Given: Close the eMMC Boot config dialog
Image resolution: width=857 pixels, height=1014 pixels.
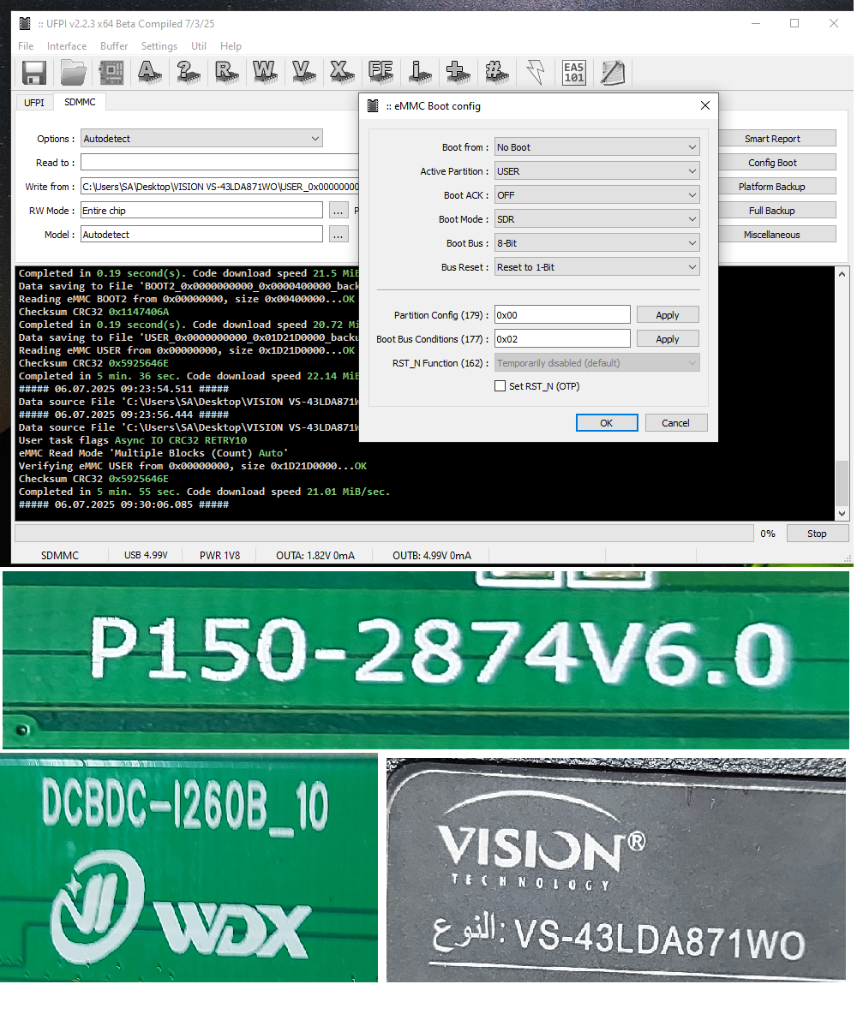Looking at the screenshot, I should (x=705, y=105).
